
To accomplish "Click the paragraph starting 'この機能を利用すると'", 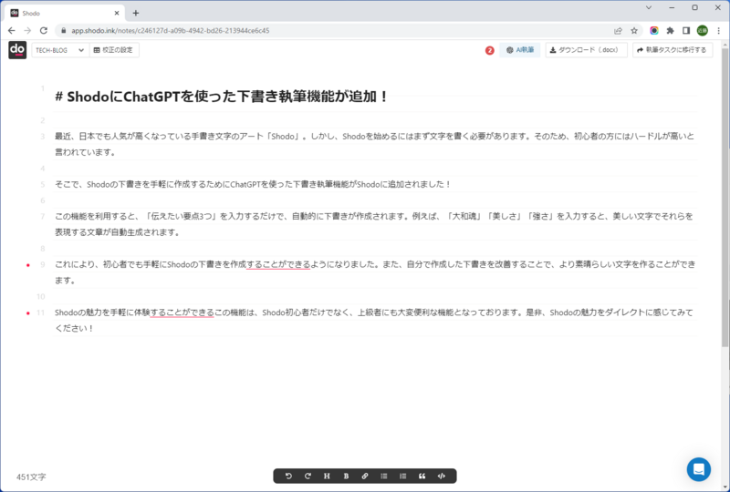I will pos(374,224).
